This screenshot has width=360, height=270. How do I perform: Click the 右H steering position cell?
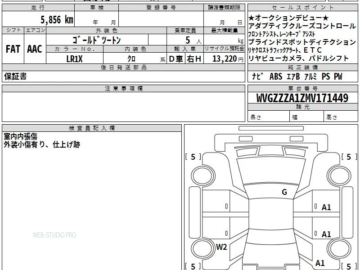(194, 58)
